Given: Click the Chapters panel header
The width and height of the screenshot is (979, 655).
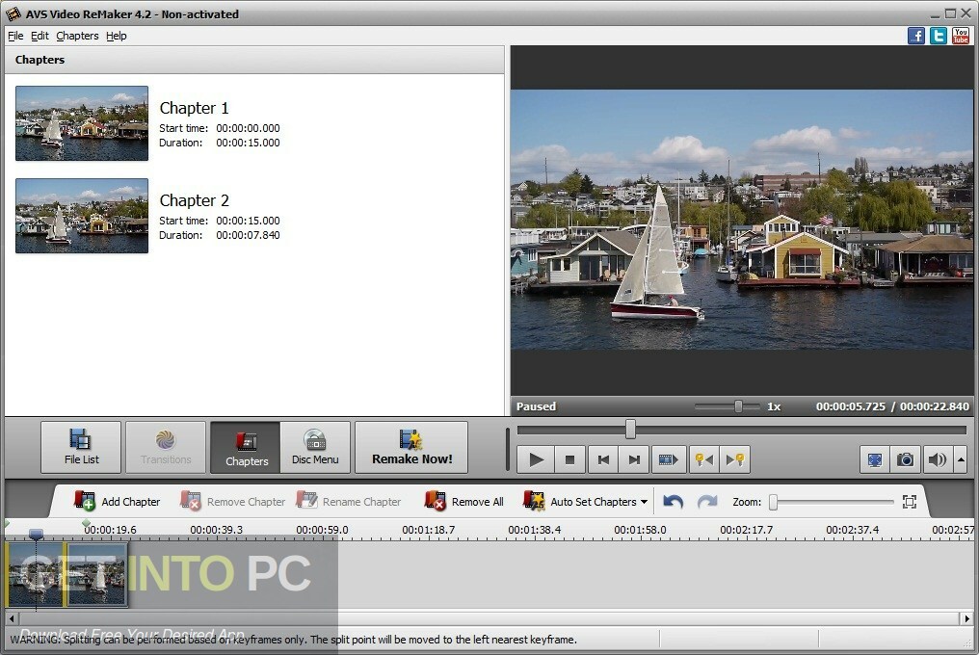Looking at the screenshot, I should 254,60.
